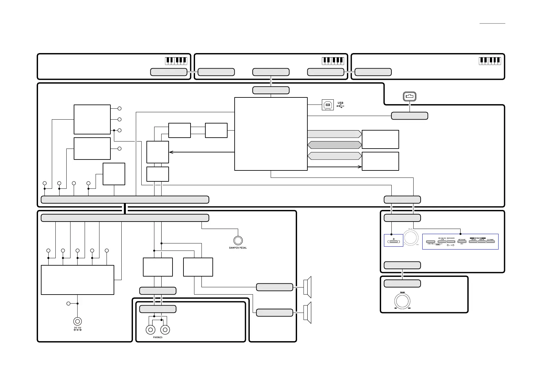Click the 'DC 12V' label
This screenshot has width=542, height=383.
click(x=78, y=328)
